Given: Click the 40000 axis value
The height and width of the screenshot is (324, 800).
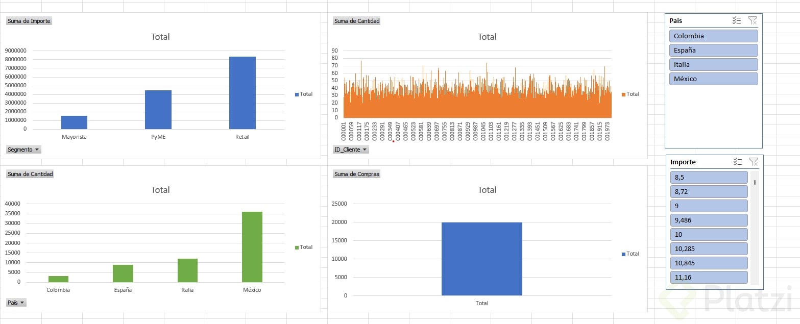Looking at the screenshot, I should (x=12, y=204).
